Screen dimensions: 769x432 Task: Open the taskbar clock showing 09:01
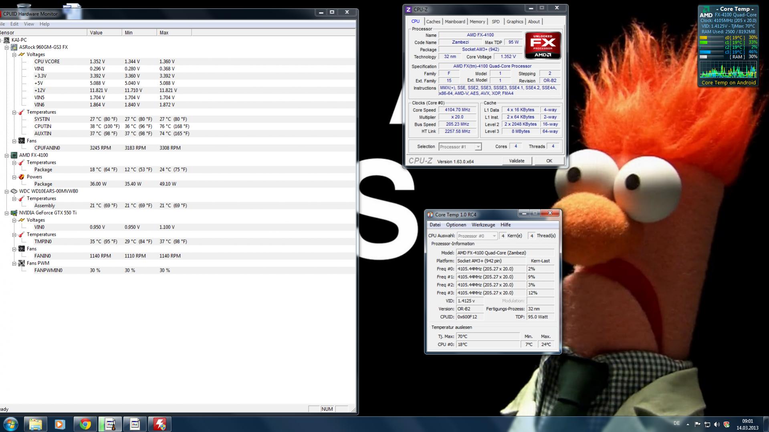747,424
